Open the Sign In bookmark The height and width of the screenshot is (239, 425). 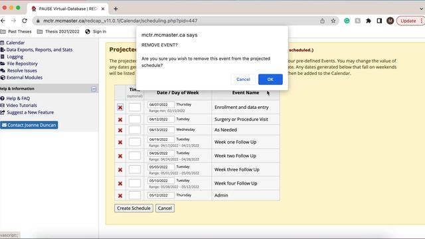[x=96, y=31]
